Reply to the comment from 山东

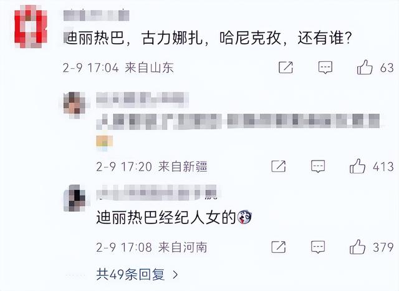(x=325, y=67)
